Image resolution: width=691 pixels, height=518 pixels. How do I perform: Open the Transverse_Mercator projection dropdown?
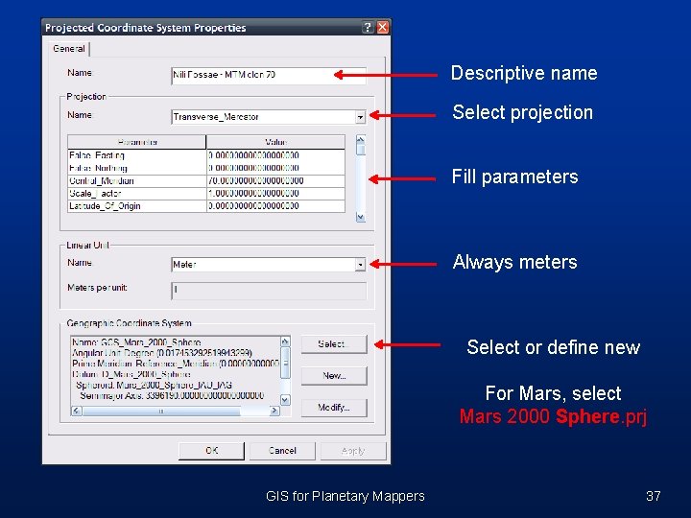point(361,117)
